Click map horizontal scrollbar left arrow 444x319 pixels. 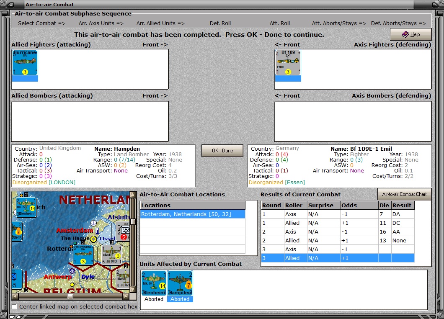(15, 296)
